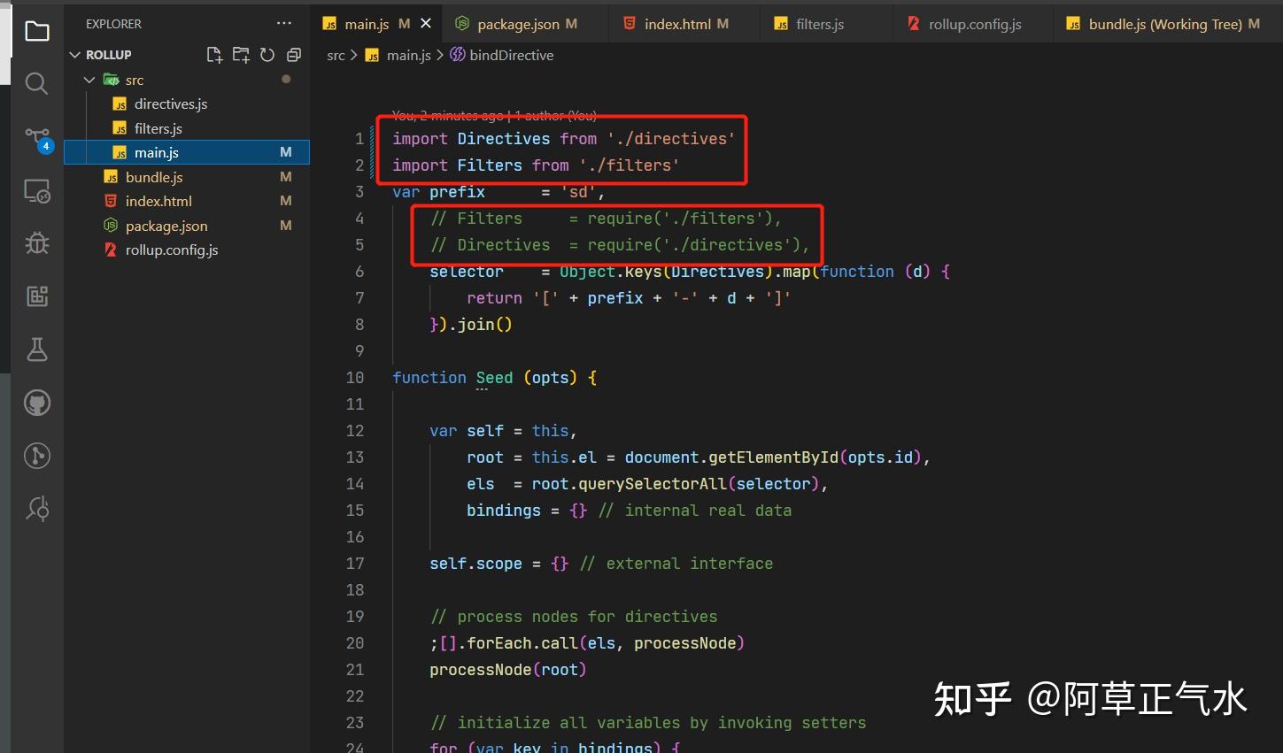Click the processNode(root) call on line 21
Viewport: 1283px width, 753px height.
point(508,670)
